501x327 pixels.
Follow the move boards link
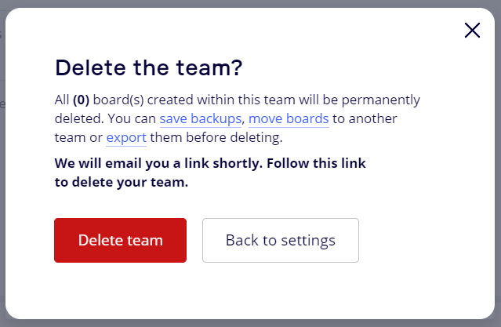(x=288, y=119)
